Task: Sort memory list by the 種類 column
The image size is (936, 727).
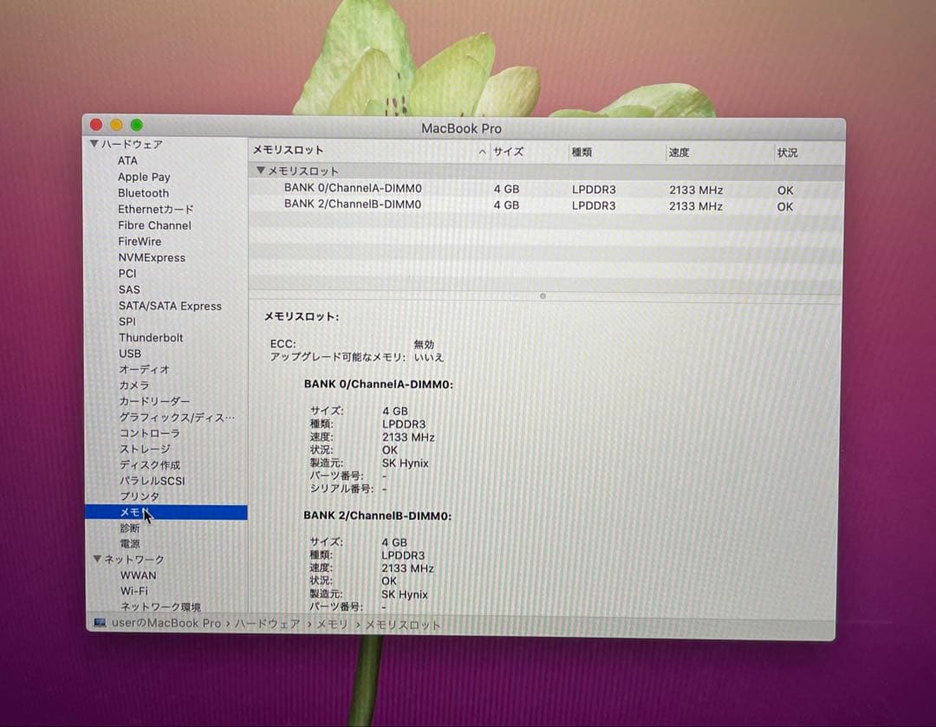Action: [x=582, y=152]
